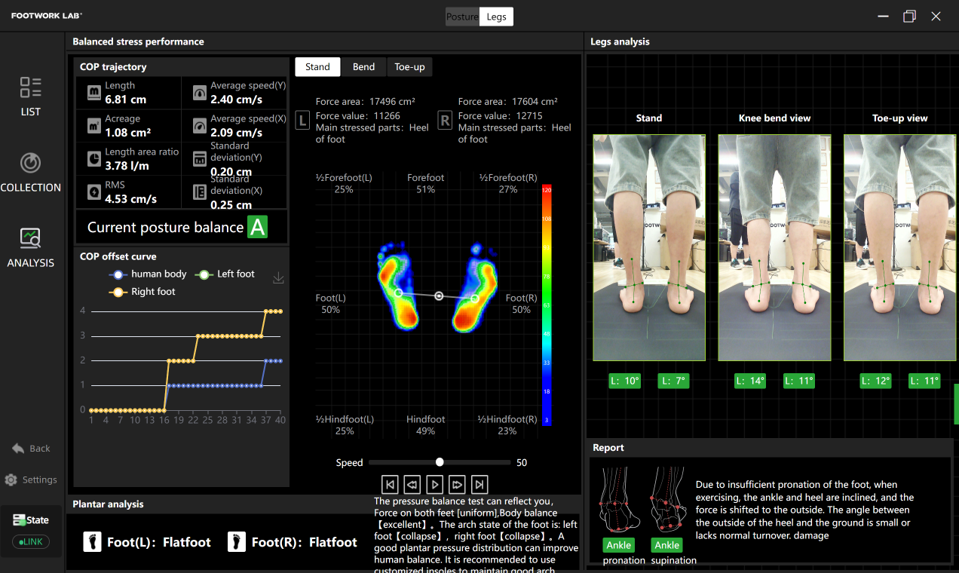Step back one frame in playback
The height and width of the screenshot is (573, 959).
412,484
